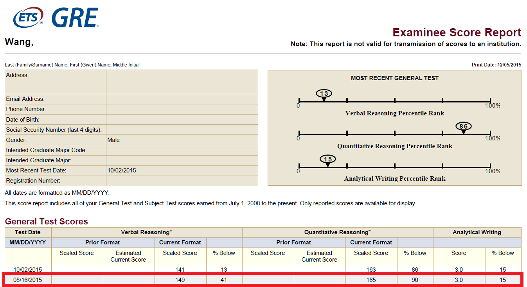Click the note about report not valid for transmission
Image resolution: width=527 pixels, height=287 pixels.
[406, 44]
